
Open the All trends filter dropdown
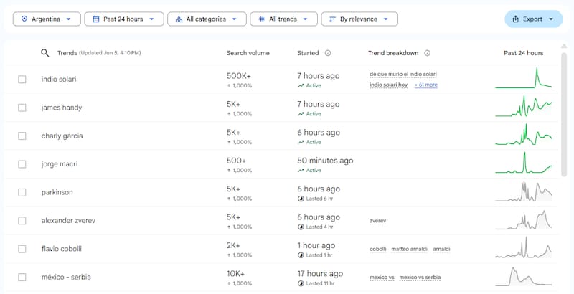283,19
